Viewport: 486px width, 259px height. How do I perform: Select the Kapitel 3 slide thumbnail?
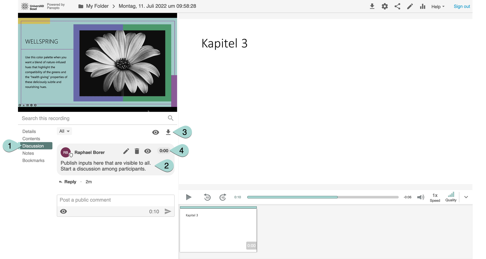218,229
